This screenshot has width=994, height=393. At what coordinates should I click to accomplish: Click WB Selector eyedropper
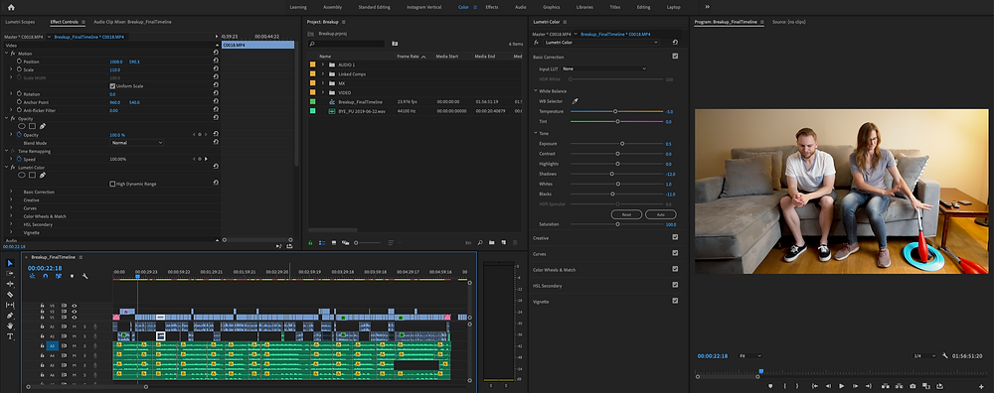[x=576, y=101]
